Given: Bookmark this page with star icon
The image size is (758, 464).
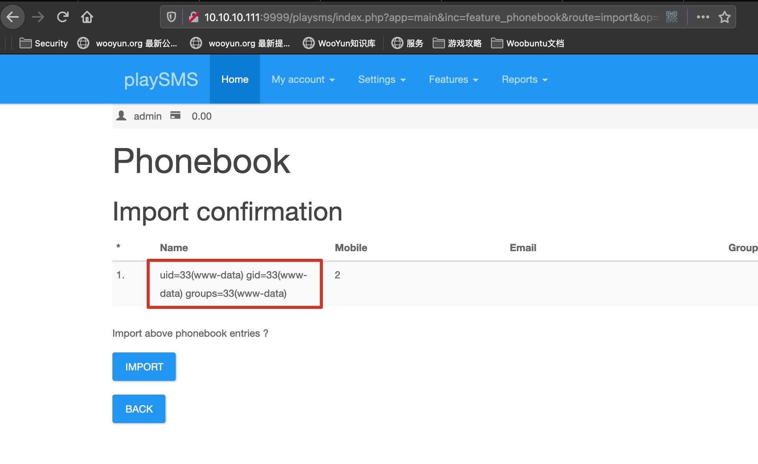Looking at the screenshot, I should click(x=724, y=17).
